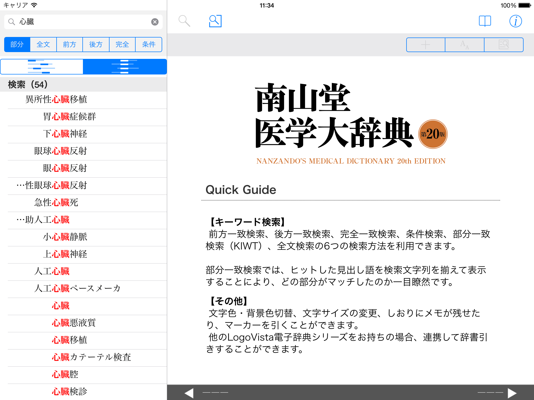
Task: Select the 前方 search mode
Action: click(70, 45)
